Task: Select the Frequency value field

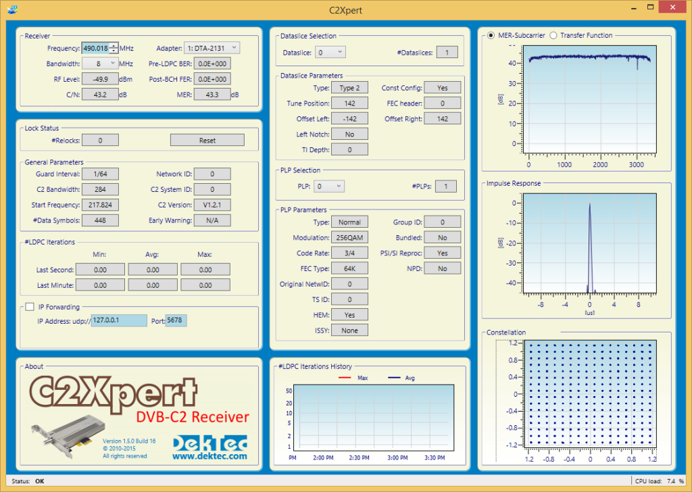Action: [95, 47]
